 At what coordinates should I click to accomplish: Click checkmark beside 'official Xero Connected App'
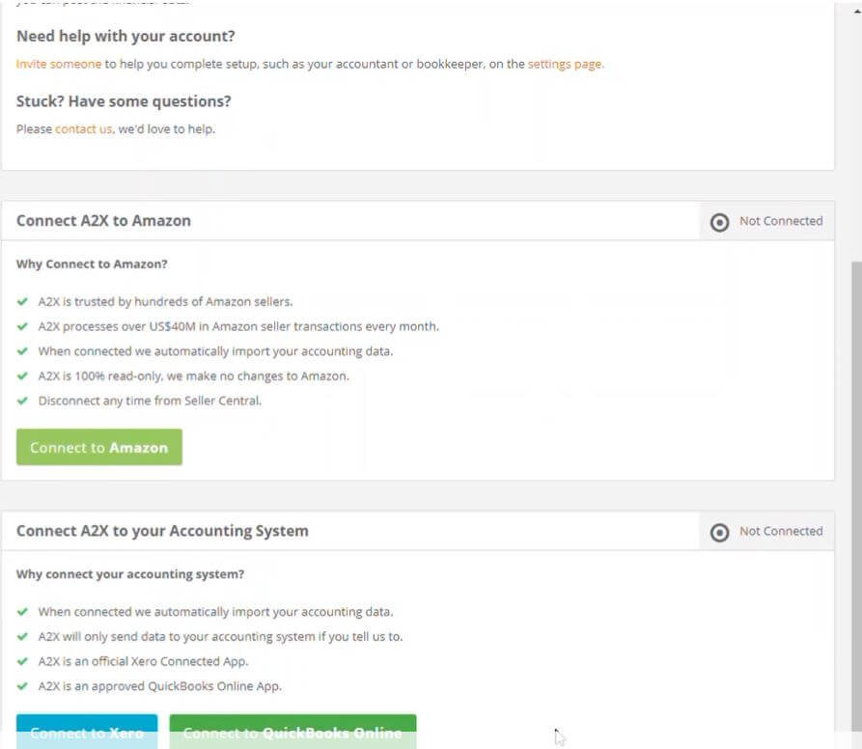coord(22,661)
